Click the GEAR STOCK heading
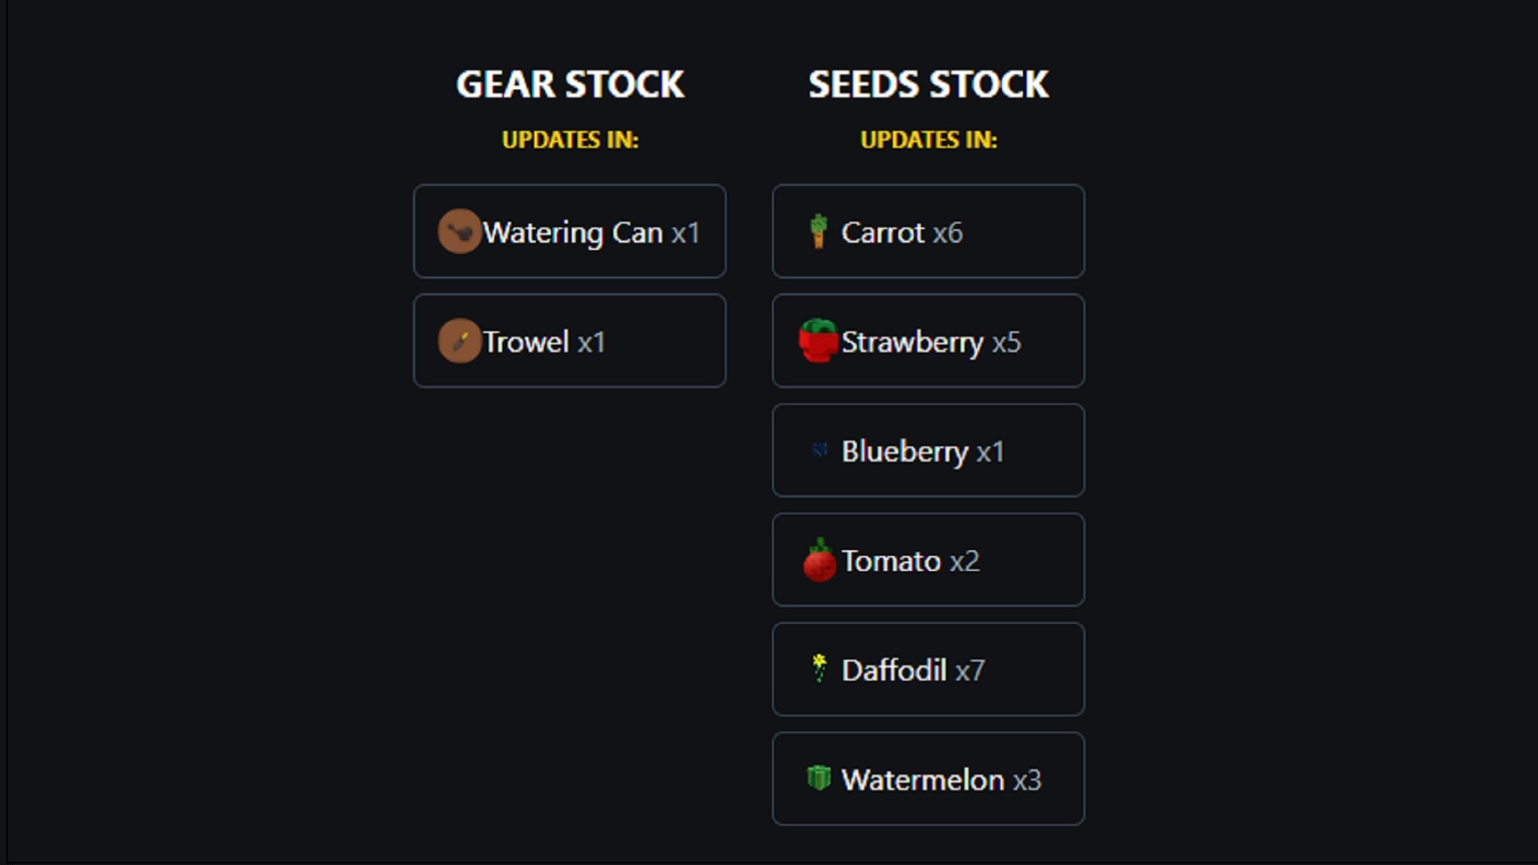Screen dimensions: 1538x865 (570, 84)
